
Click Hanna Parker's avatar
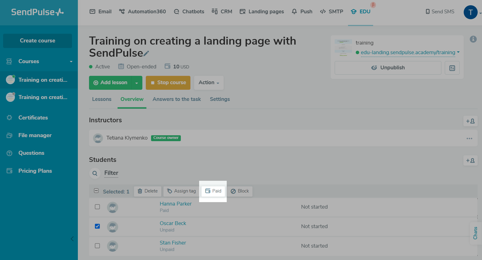pos(113,207)
